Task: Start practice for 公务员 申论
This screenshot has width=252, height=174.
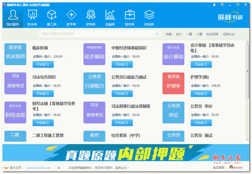Action: point(201,123)
